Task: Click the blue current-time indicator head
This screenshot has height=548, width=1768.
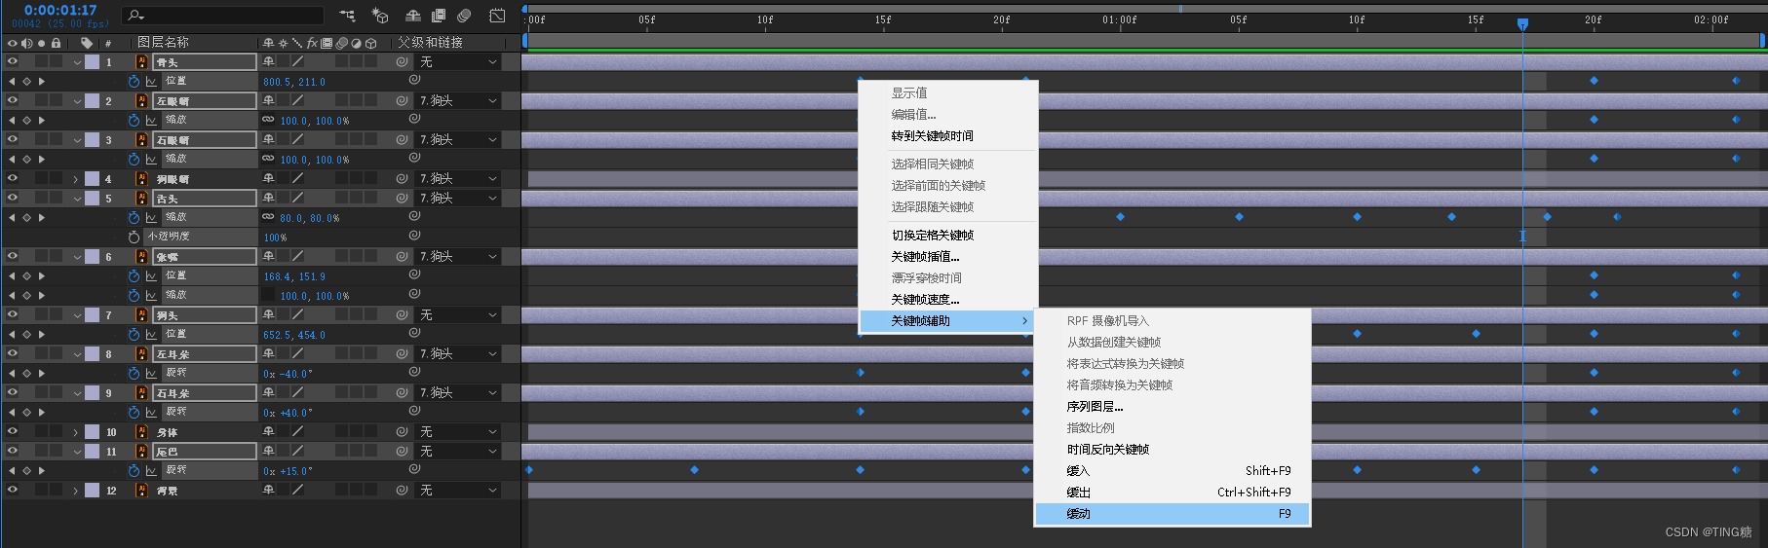Action: [x=1522, y=23]
